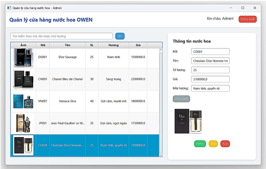Select the Chanel Bleu de Chanel image
Screen dimensions: 266x169
coord(23,79)
